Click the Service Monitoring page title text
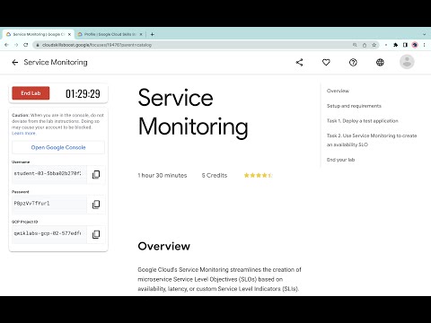The height and width of the screenshot is (323, 431). tap(193, 112)
